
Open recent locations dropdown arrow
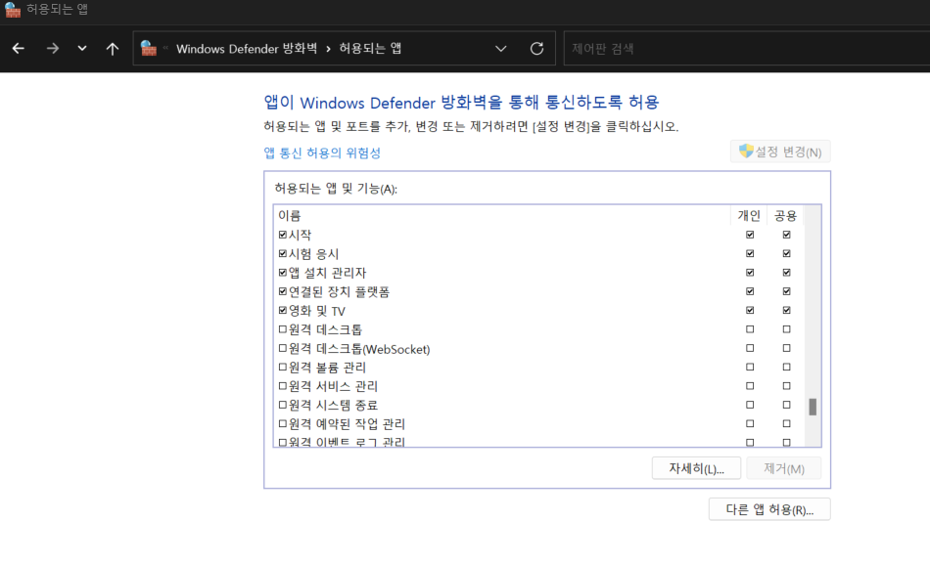(x=82, y=49)
